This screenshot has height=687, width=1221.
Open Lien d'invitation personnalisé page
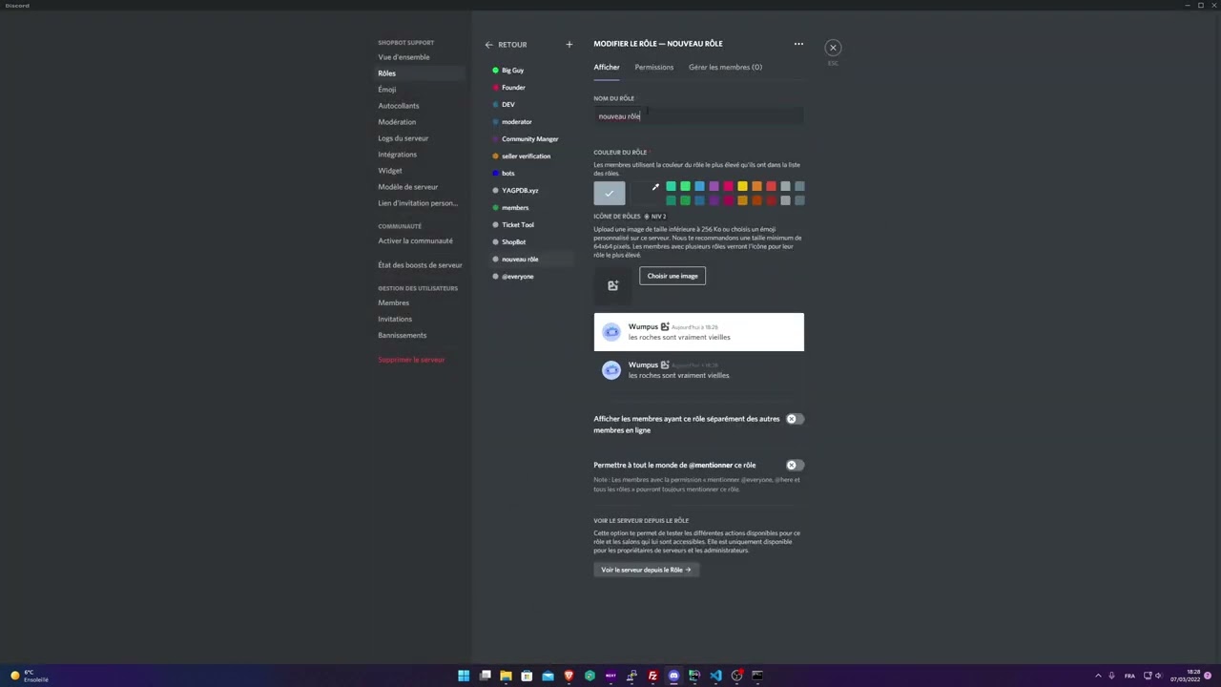(419, 203)
